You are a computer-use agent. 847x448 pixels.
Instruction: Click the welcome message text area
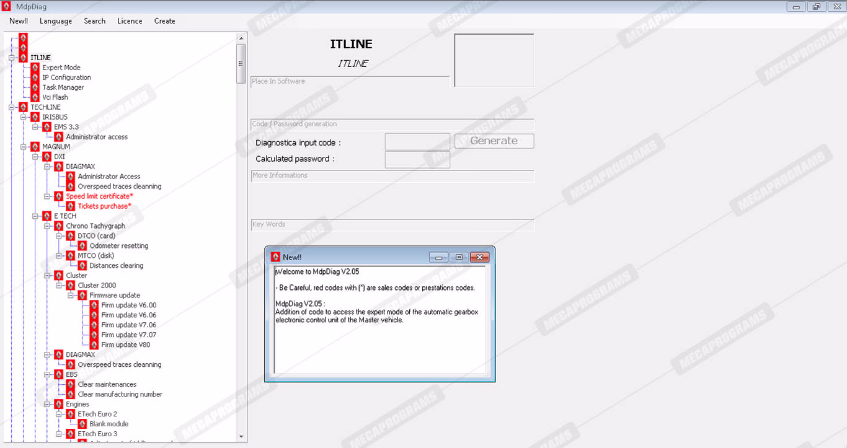coord(379,320)
